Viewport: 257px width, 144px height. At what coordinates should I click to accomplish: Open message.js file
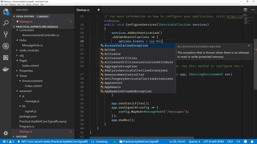click(32, 101)
